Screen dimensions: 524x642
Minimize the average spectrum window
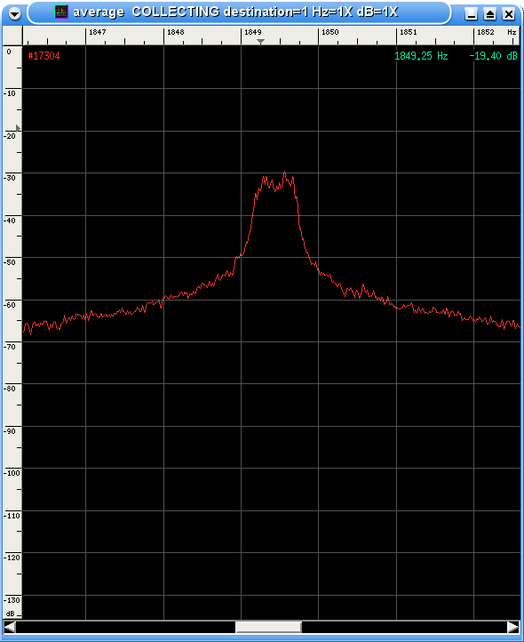pos(472,14)
